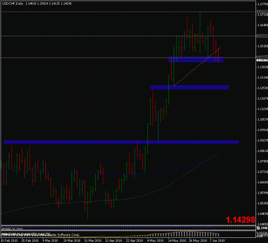This screenshot has height=243, width=268.
Task: Click the 1.11230 price axis label
Action: click(262, 109)
